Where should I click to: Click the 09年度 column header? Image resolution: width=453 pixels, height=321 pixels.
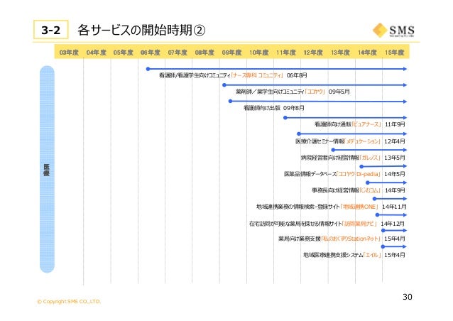point(231,53)
